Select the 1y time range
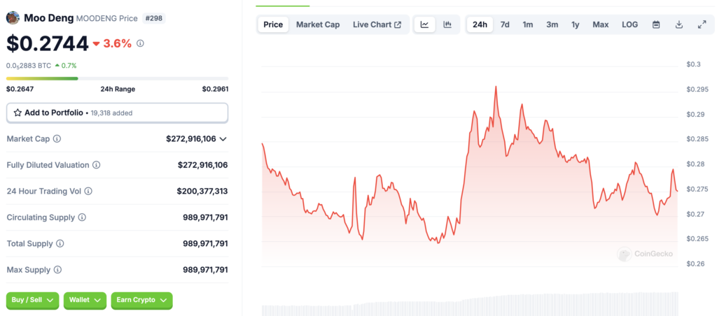Image resolution: width=717 pixels, height=316 pixels. [576, 24]
